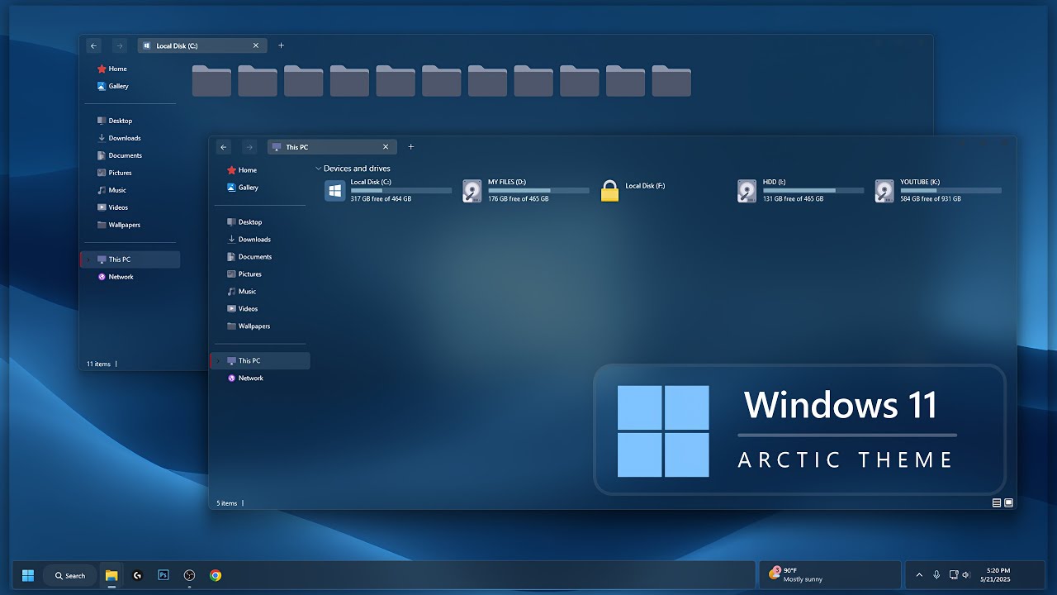Click the taskbar Search box
The width and height of the screenshot is (1057, 595).
tap(69, 575)
